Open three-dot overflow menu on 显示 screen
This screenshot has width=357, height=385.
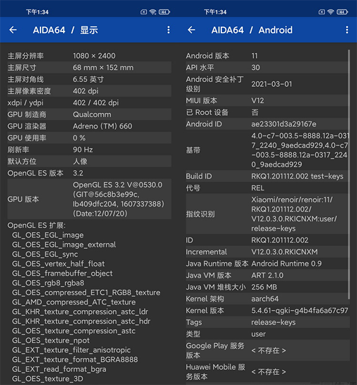(x=168, y=30)
